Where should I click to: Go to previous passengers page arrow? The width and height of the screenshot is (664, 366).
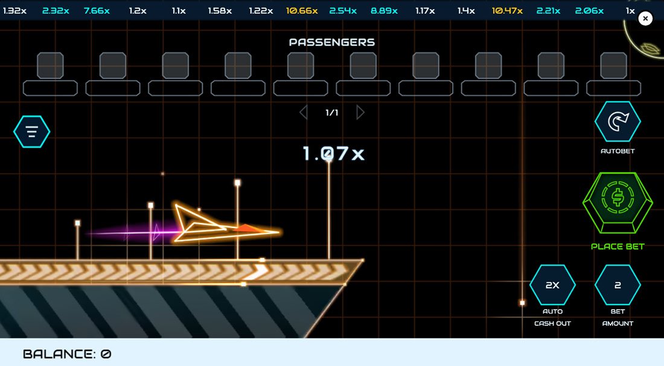click(304, 113)
